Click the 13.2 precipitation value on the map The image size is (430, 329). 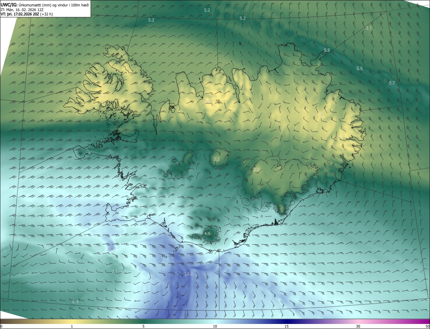point(188,274)
